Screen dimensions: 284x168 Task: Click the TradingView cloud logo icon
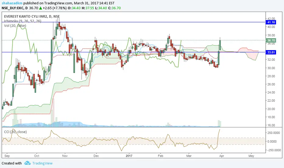point(27,163)
